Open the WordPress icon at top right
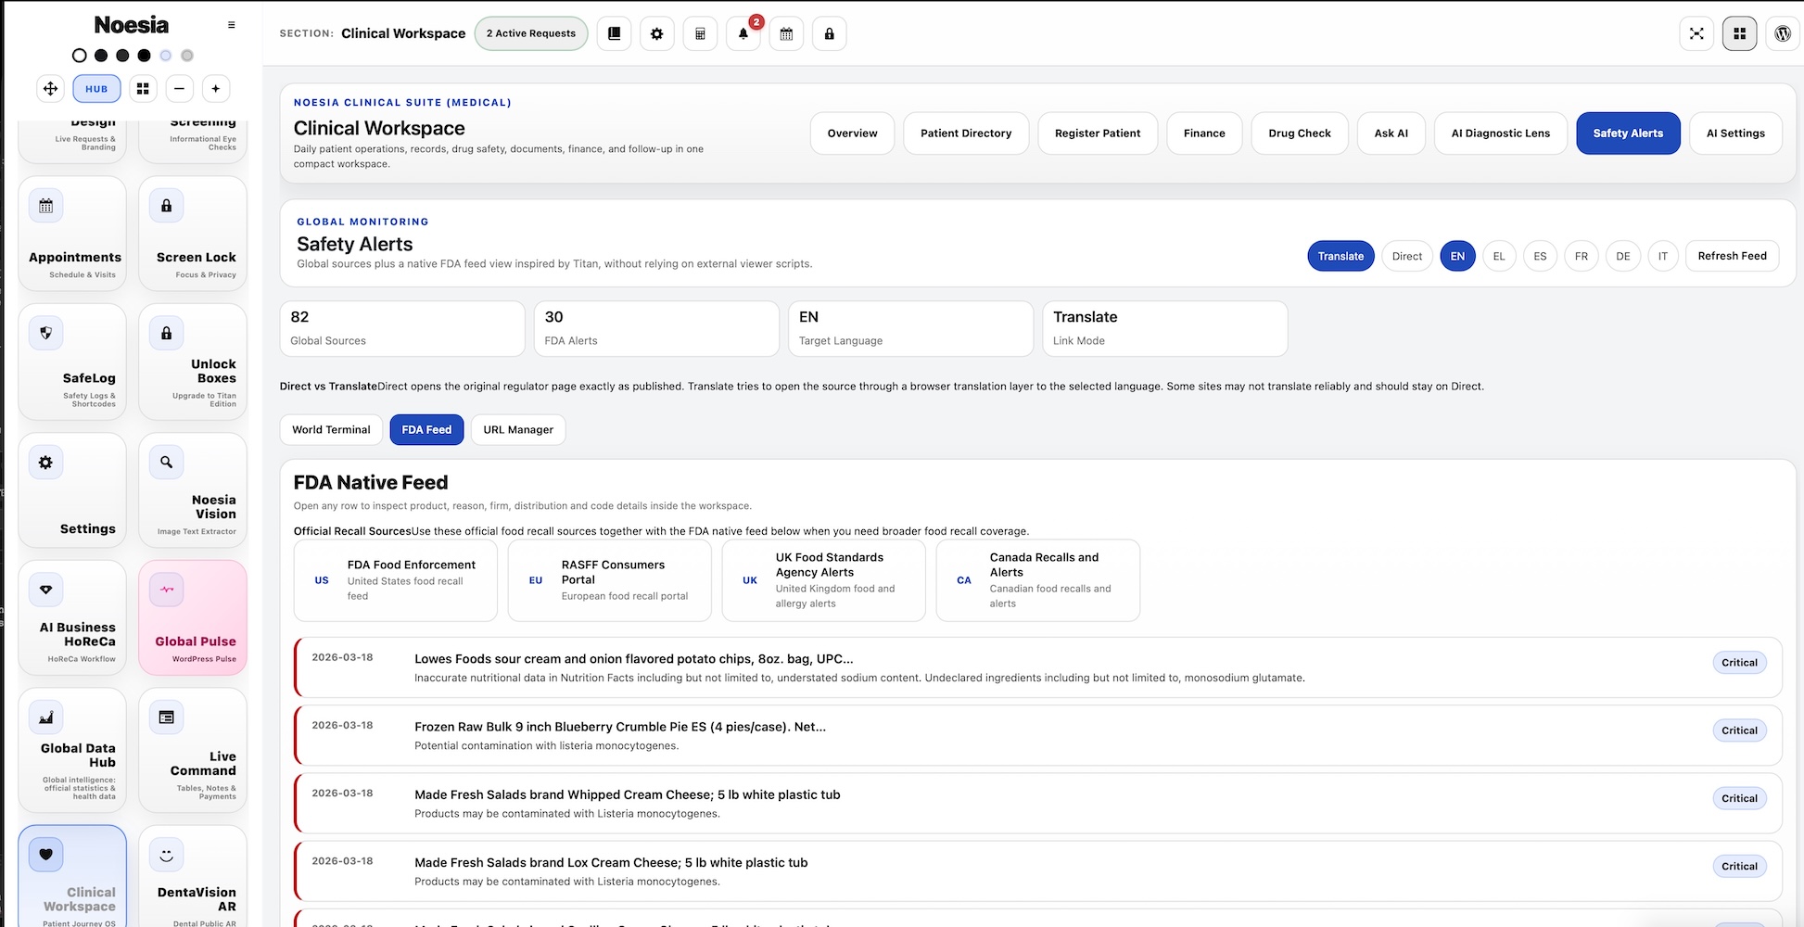Screen dimensions: 1804x927 pos(1783,33)
